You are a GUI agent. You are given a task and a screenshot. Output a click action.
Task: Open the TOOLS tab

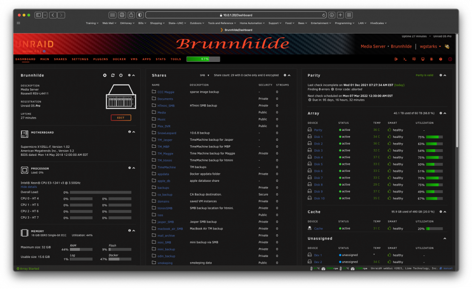[176, 59]
